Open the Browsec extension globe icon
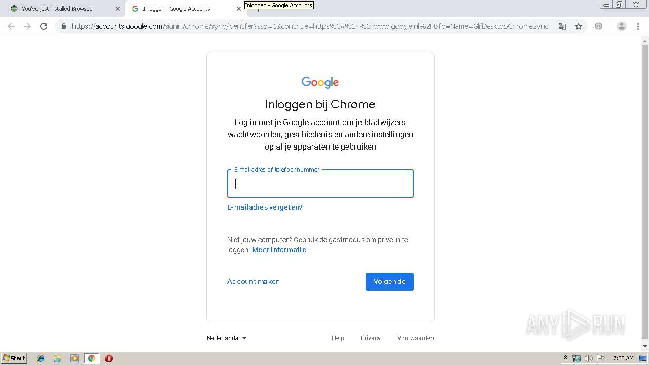649x365 pixels. pos(599,26)
